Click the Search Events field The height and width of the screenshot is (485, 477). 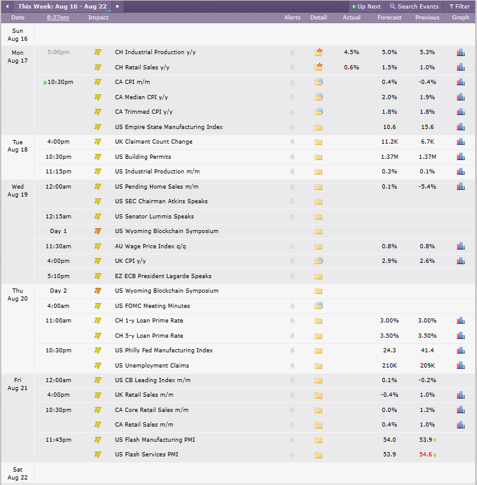tap(414, 6)
